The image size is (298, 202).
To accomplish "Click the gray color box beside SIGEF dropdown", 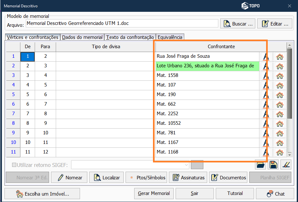I will tap(197, 165).
